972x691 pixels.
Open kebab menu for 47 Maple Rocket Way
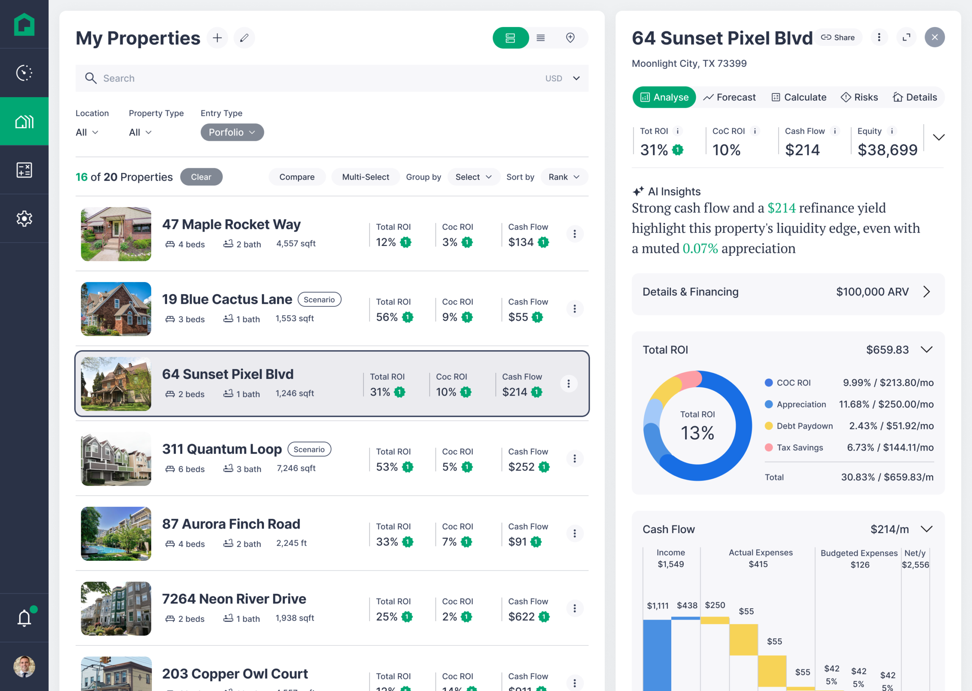574,233
